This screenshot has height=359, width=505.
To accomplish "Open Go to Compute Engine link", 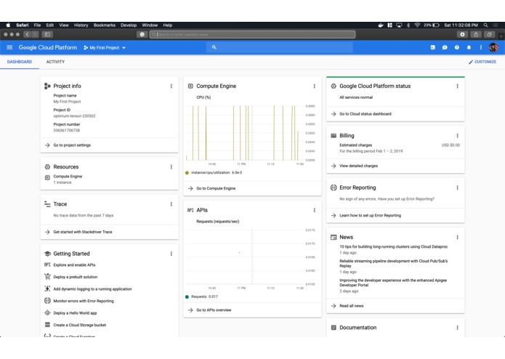I will [216, 188].
